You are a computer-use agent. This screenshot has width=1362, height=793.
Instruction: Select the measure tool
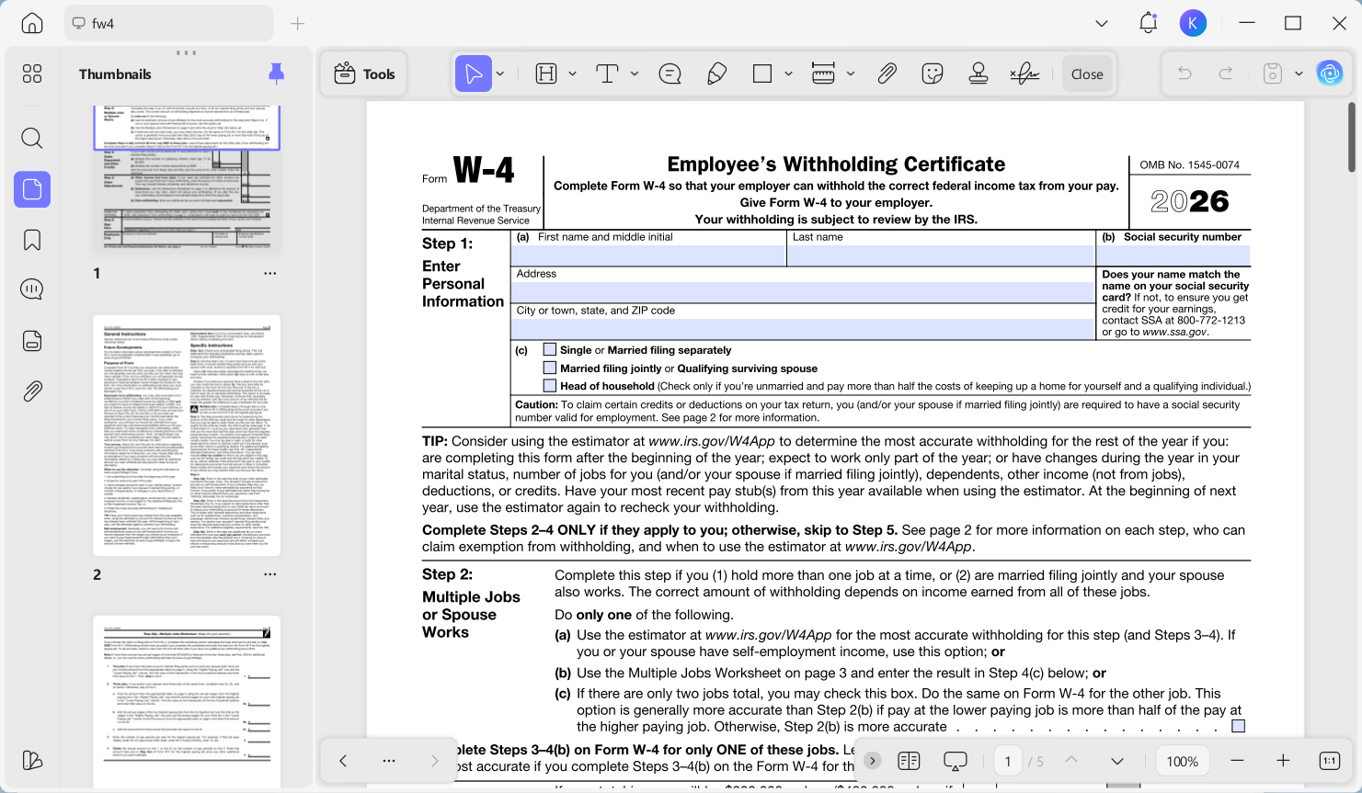click(823, 74)
